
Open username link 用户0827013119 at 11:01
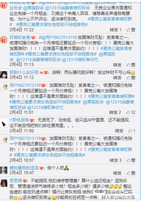(x=25, y=85)
